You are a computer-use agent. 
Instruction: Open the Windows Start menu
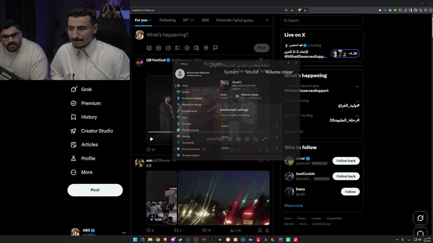pos(135,240)
